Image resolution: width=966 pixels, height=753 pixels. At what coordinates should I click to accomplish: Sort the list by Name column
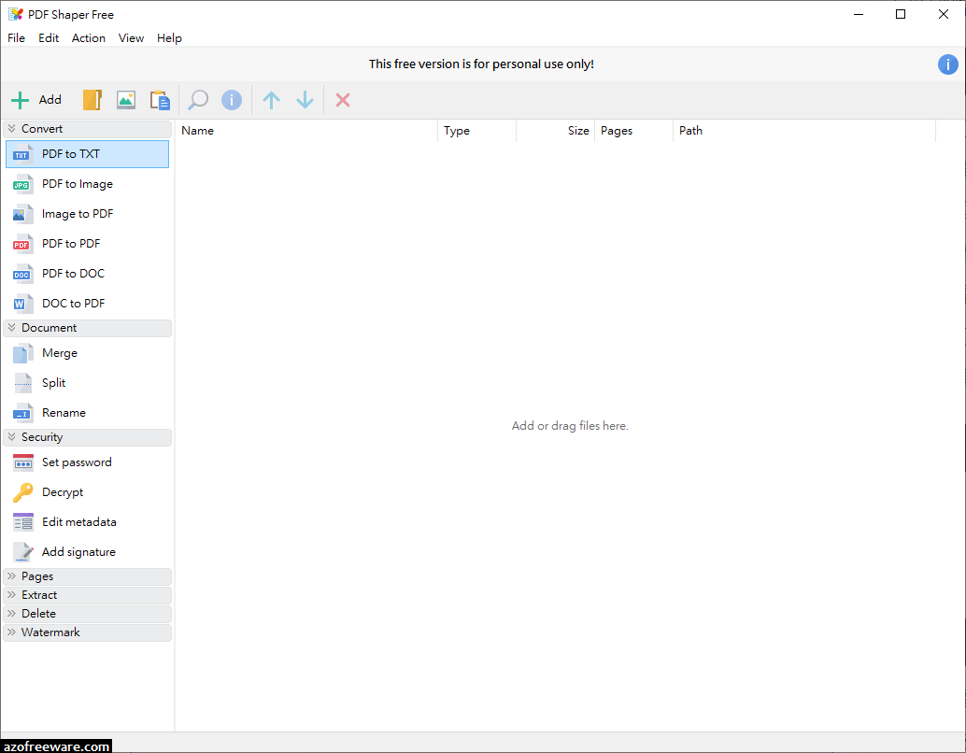click(306, 131)
